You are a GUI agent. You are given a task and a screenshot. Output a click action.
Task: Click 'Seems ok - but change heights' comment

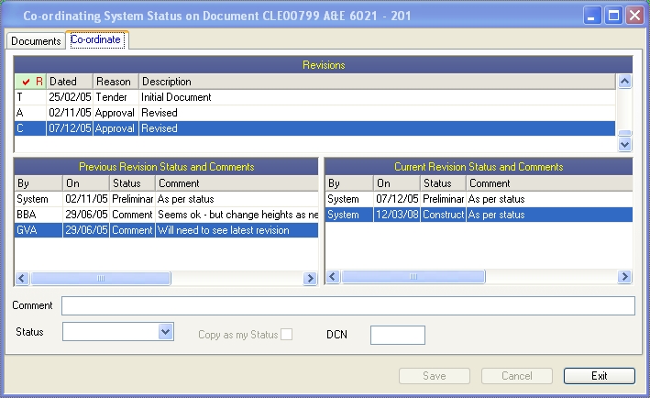pyautogui.click(x=237, y=215)
